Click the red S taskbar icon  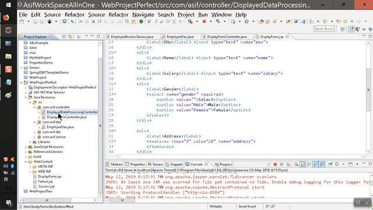point(8,69)
